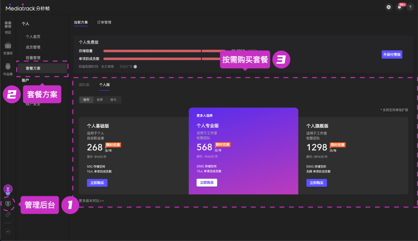
Task: Select 按月 monthly billing option
Action: pyautogui.click(x=113, y=100)
